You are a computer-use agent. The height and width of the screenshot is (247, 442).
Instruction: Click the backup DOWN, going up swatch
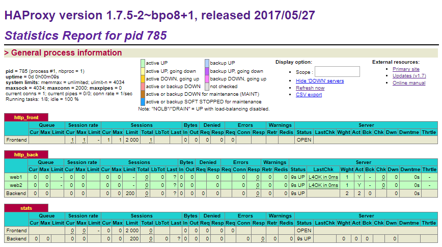click(x=207, y=78)
